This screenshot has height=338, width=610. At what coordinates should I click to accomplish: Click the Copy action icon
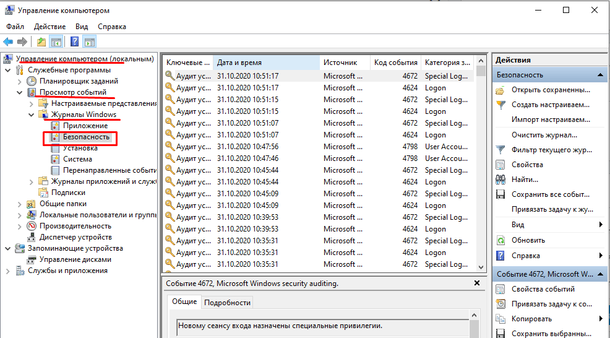[500, 319]
